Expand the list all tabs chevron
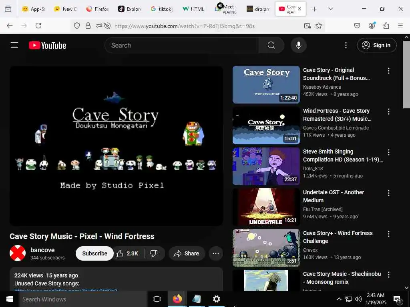 (x=331, y=9)
